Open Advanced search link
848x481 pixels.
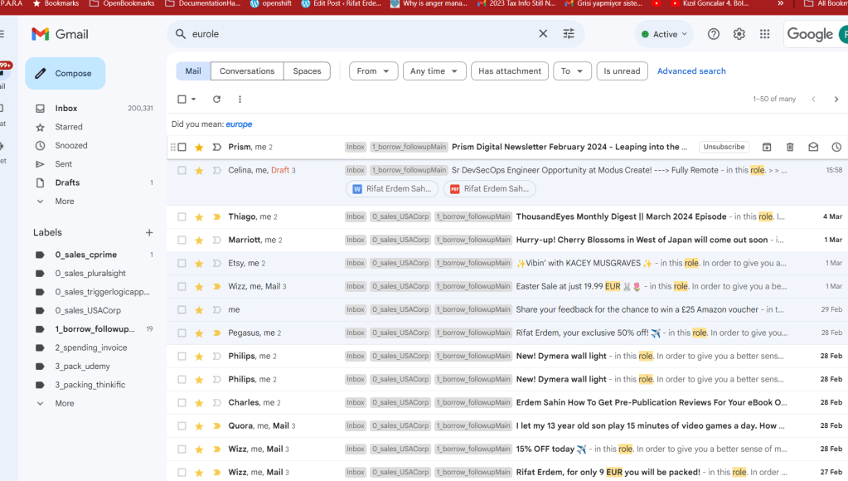(691, 70)
